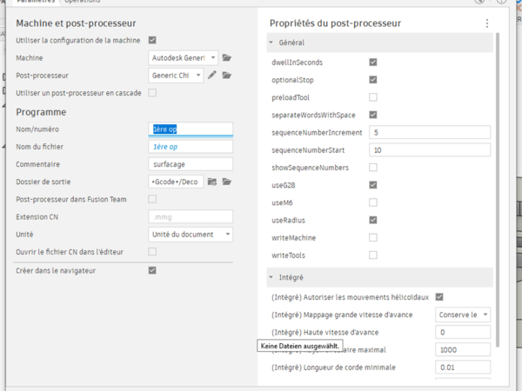The height and width of the screenshot is (391, 522).
Task: Click the browse folder icon for Dossier de sortie
Action: (226, 182)
